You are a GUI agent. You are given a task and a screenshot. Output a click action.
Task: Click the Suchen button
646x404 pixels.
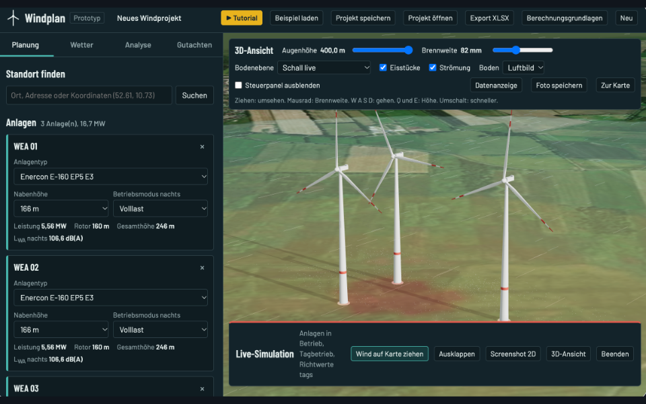194,95
